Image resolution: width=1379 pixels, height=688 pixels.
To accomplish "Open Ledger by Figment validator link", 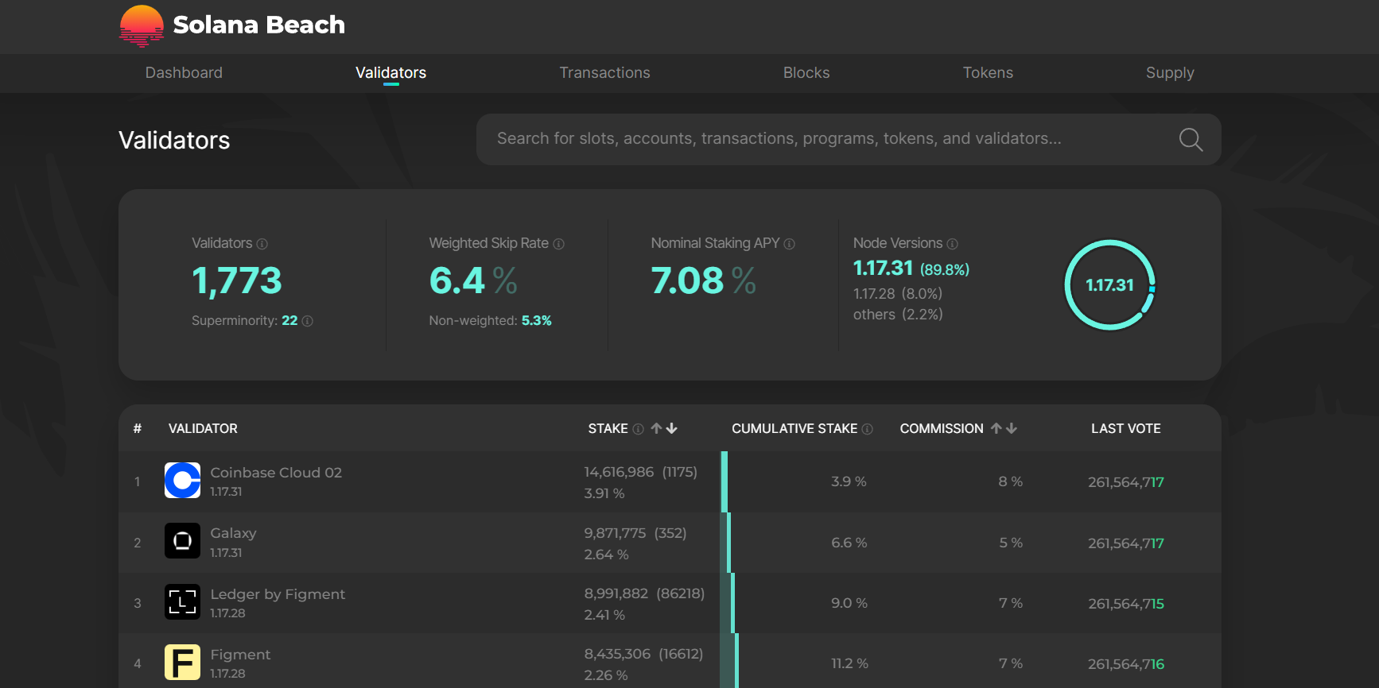I will click(278, 594).
